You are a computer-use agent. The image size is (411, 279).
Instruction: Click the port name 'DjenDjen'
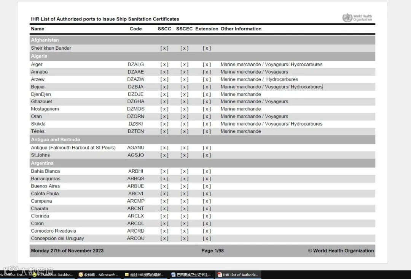pyautogui.click(x=41, y=94)
